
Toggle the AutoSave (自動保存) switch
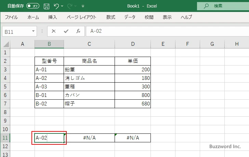point(33,6)
